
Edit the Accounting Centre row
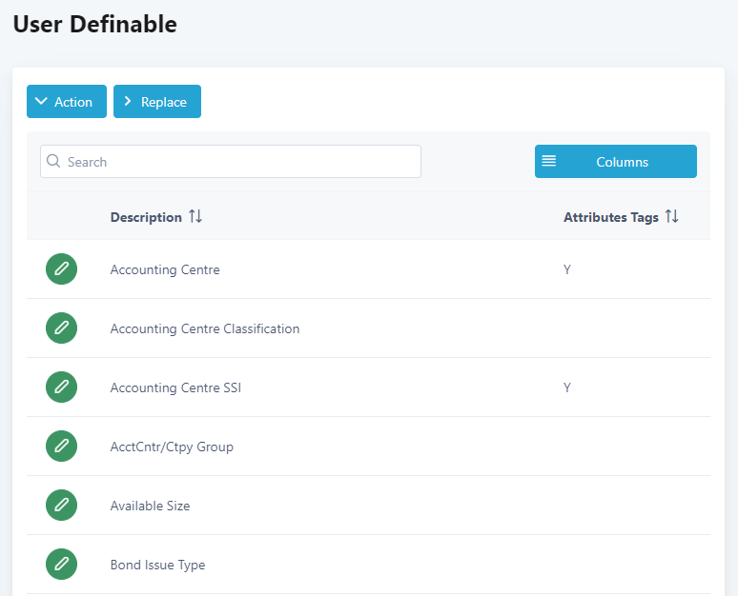(61, 269)
